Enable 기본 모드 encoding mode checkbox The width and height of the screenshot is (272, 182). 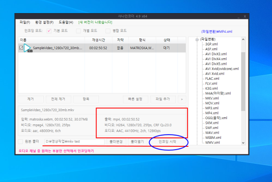pos(49,31)
